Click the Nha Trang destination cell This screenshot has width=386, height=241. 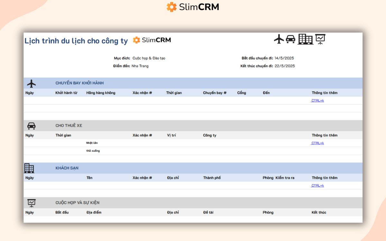140,66
